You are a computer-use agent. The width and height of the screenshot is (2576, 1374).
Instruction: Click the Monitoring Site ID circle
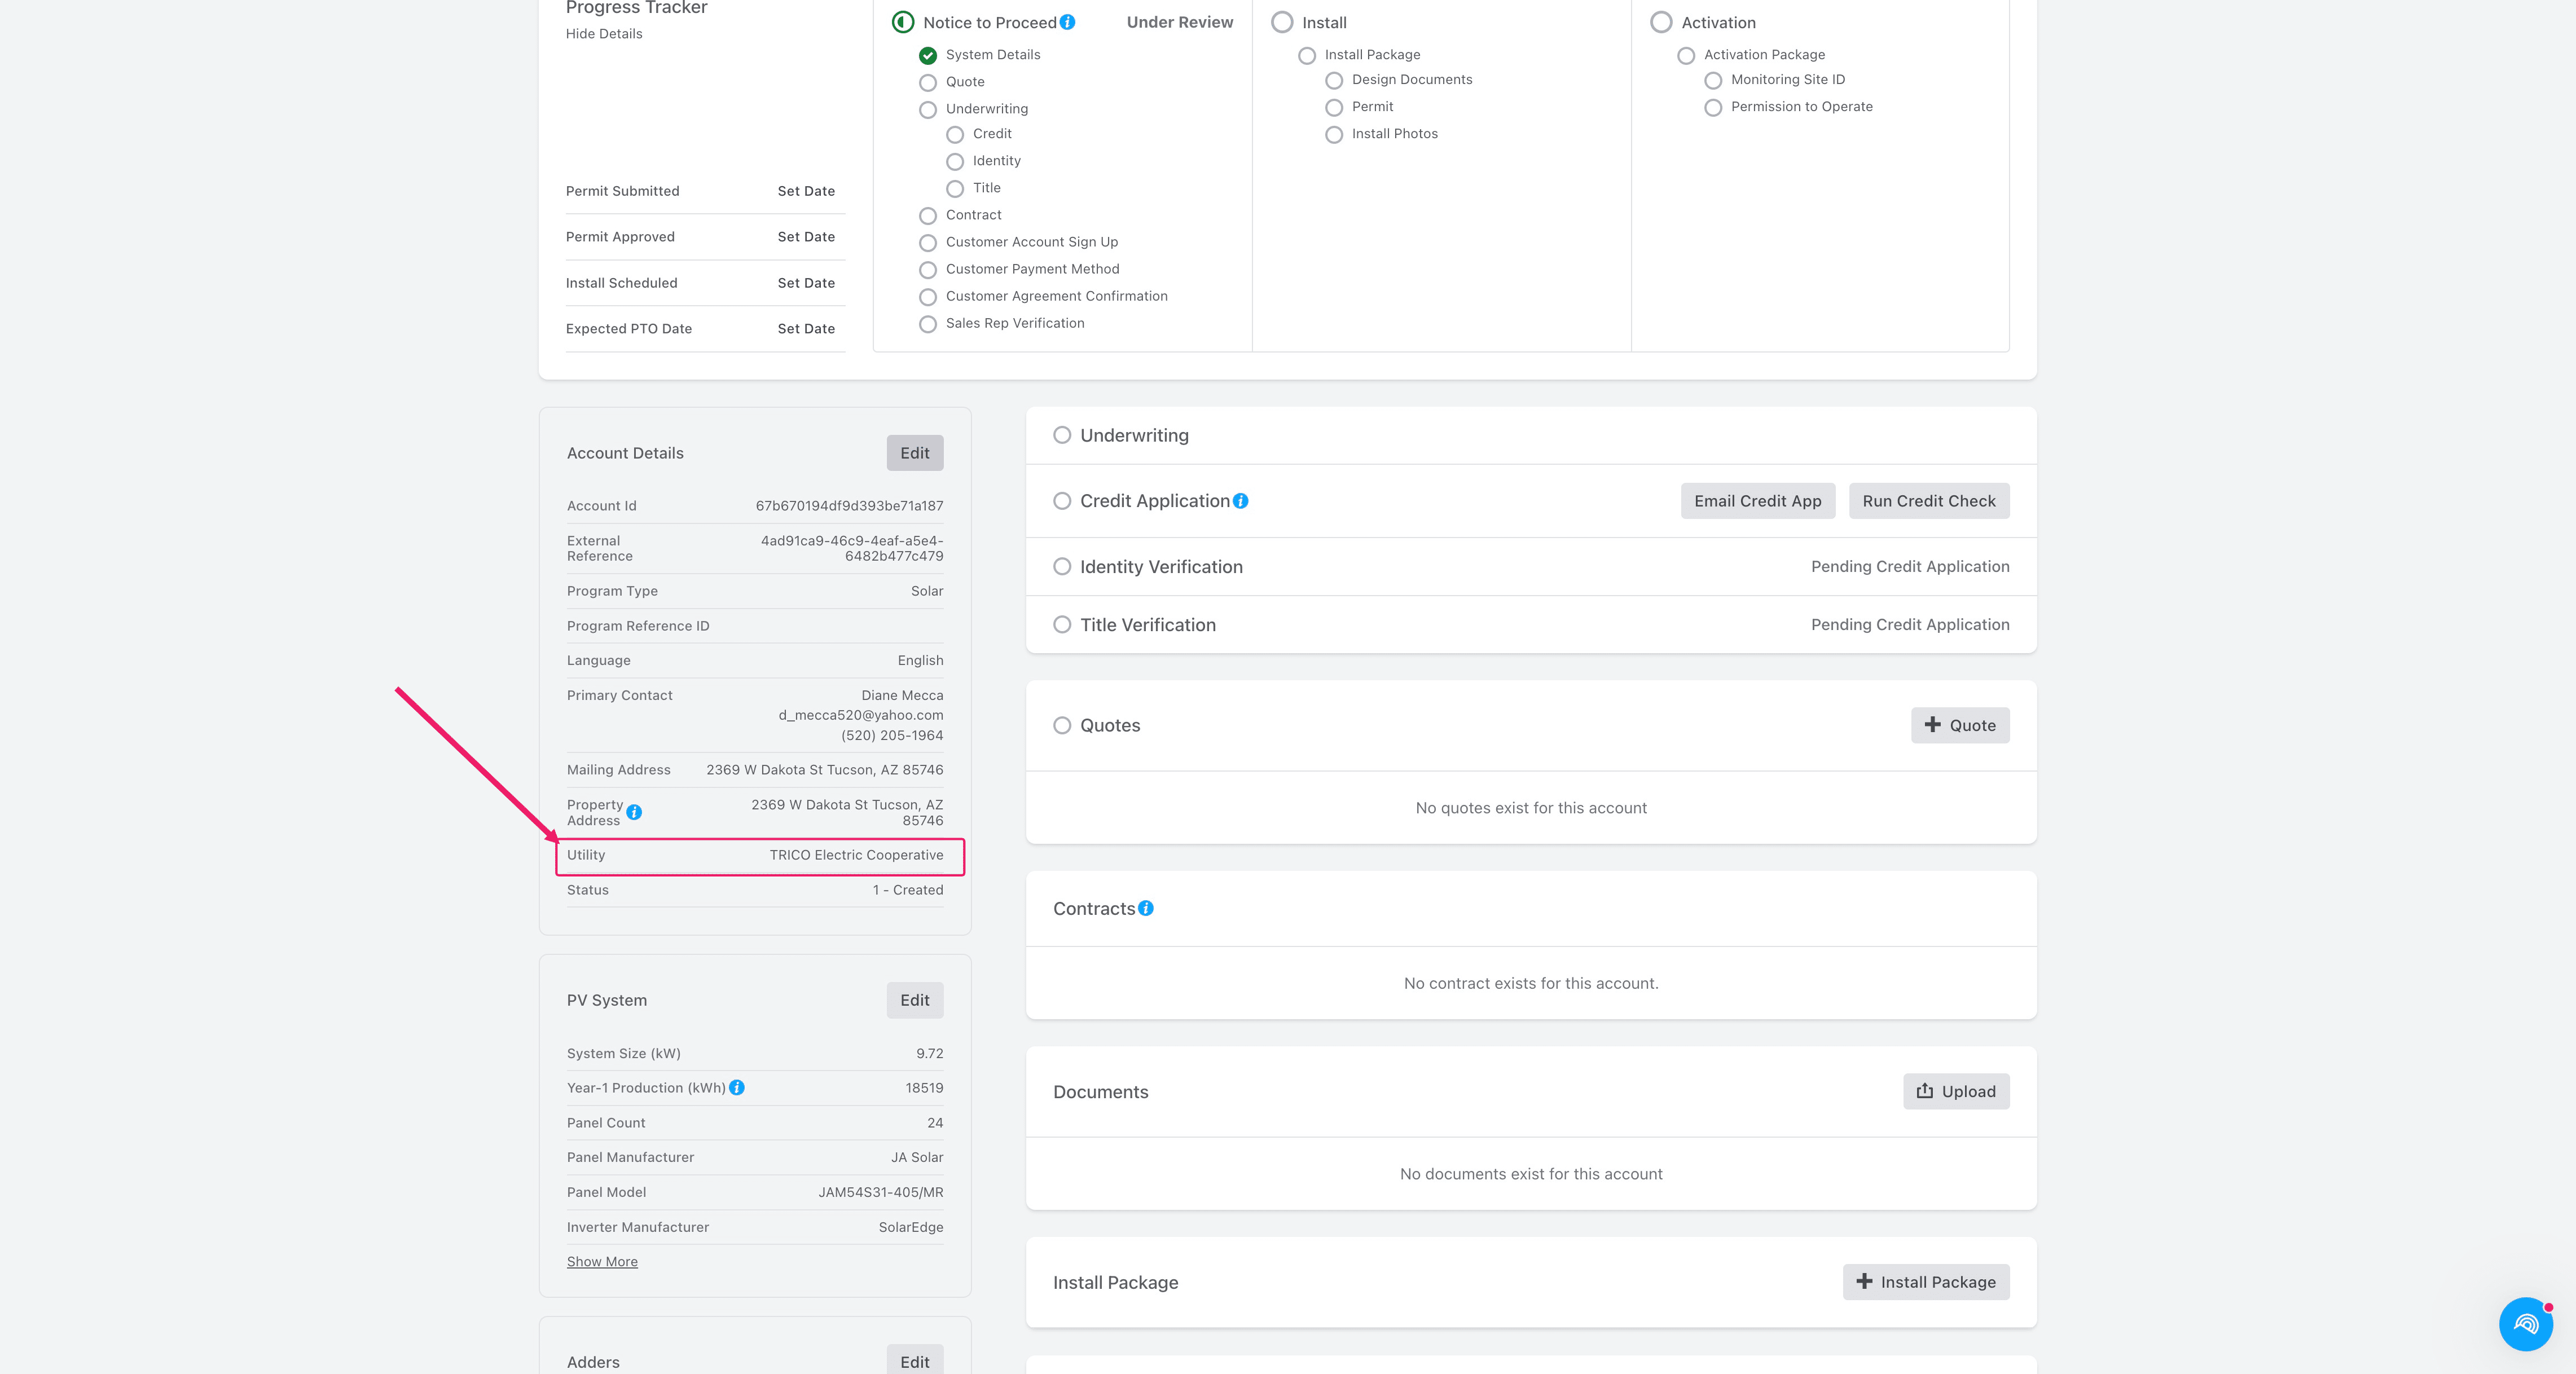pyautogui.click(x=1713, y=80)
